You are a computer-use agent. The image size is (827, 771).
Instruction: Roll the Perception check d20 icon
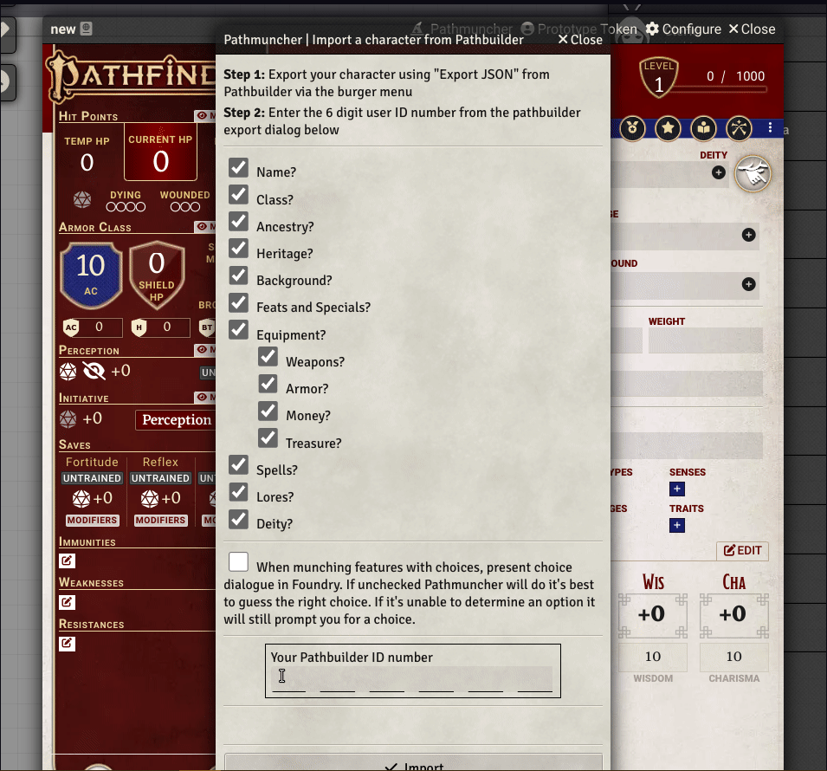click(68, 372)
